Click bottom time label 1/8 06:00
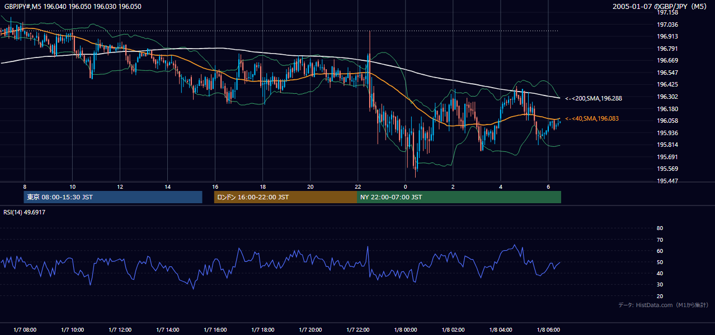This screenshot has width=715, height=335. [548, 329]
